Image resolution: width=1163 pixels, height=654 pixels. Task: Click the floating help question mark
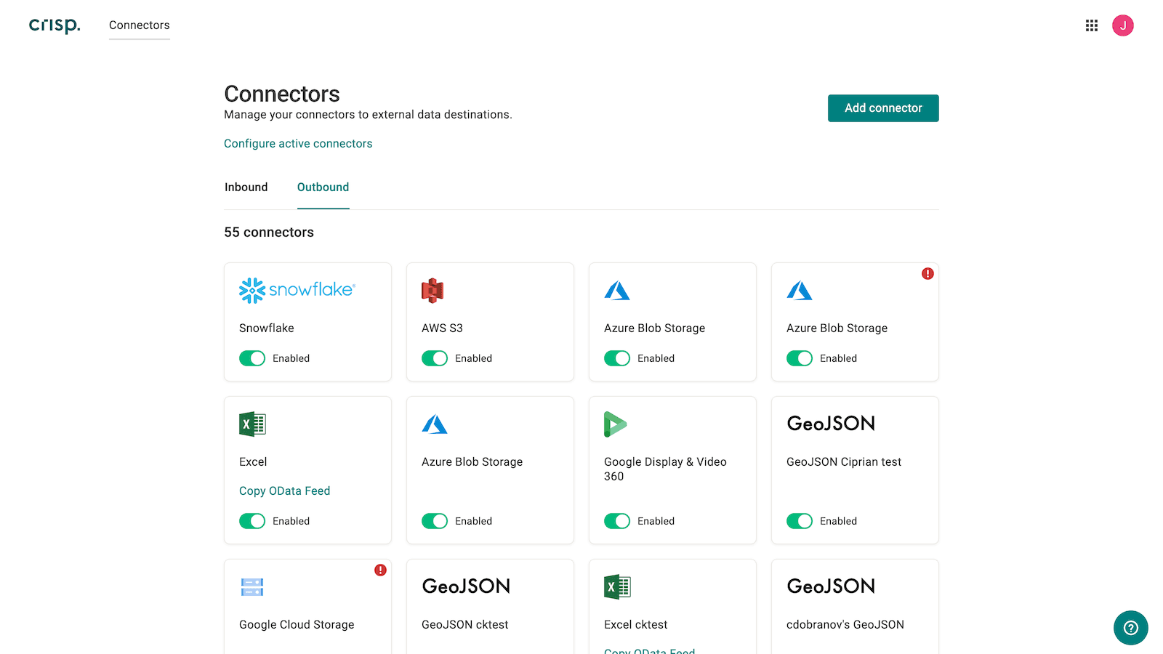1130,628
